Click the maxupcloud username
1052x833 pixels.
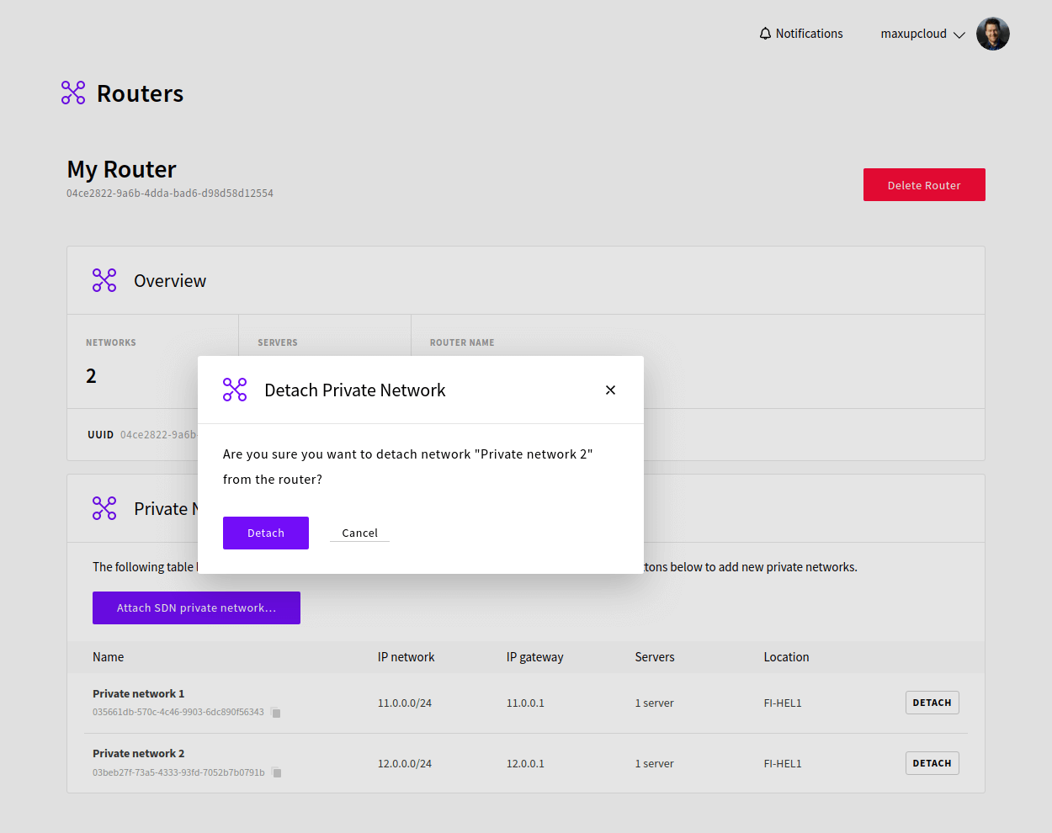[913, 34]
